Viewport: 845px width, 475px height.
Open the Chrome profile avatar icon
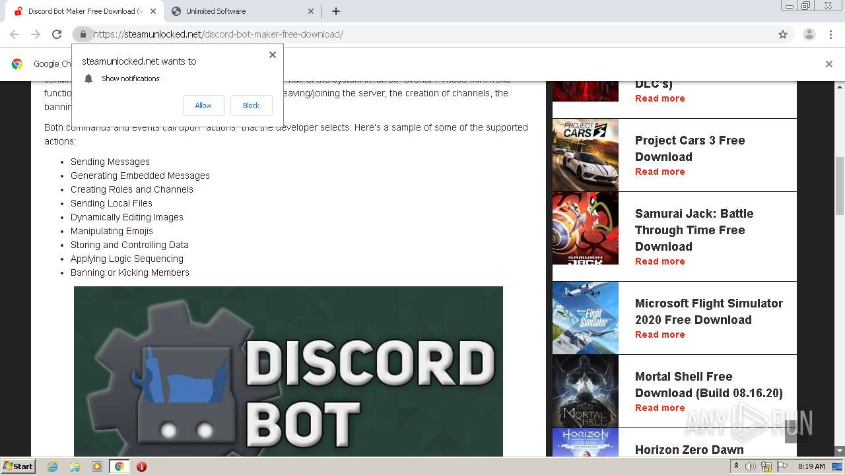click(809, 34)
